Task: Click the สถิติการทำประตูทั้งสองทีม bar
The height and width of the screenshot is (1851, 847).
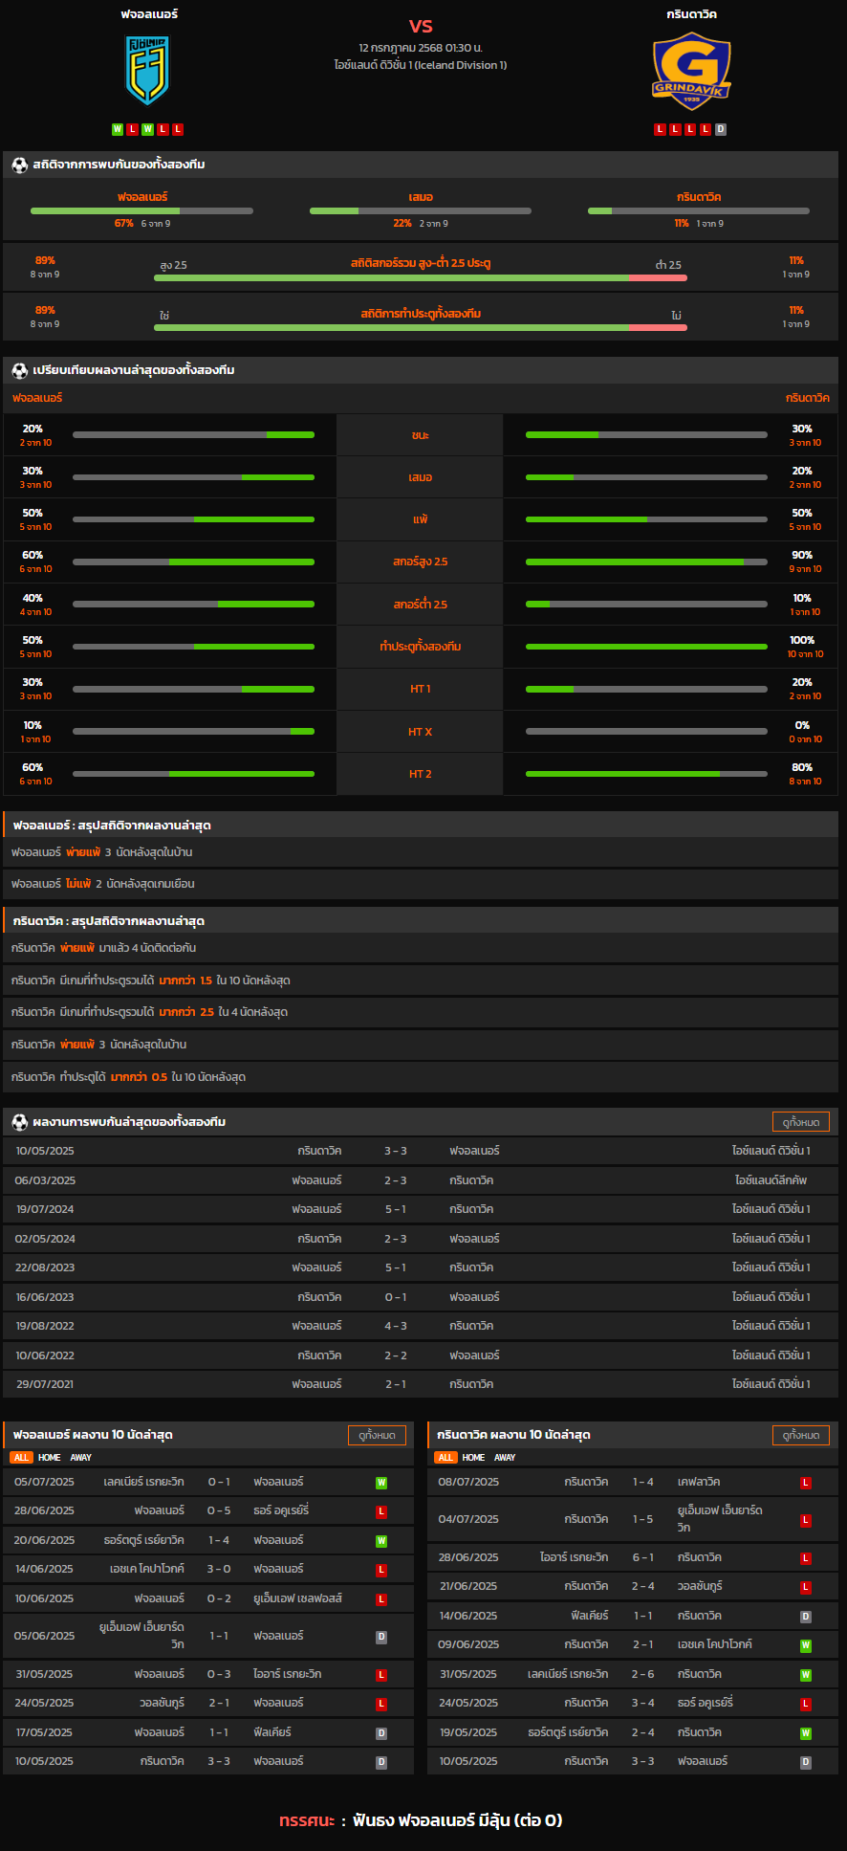Action: (x=421, y=327)
